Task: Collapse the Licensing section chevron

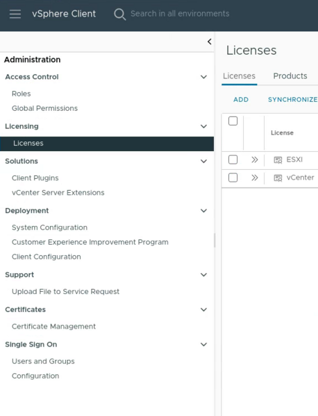Action: click(203, 126)
